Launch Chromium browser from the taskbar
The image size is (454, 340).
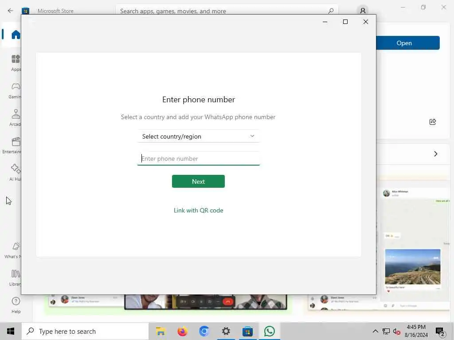(204, 331)
